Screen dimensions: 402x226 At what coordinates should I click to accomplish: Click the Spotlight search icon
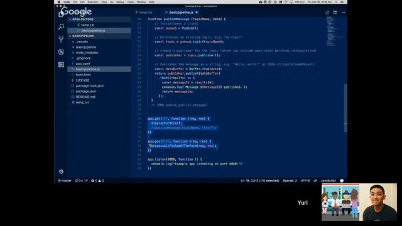[336, 2]
